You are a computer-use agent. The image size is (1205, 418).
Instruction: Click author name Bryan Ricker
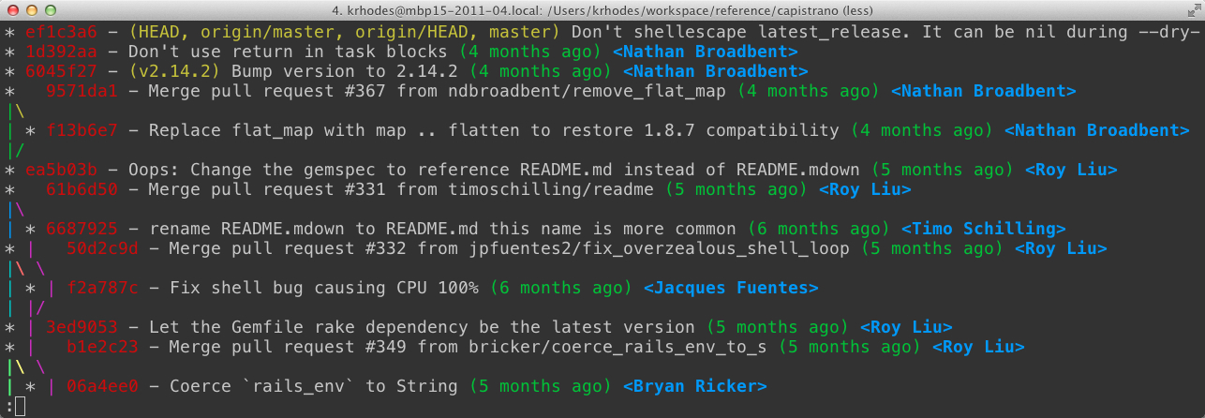click(x=694, y=386)
